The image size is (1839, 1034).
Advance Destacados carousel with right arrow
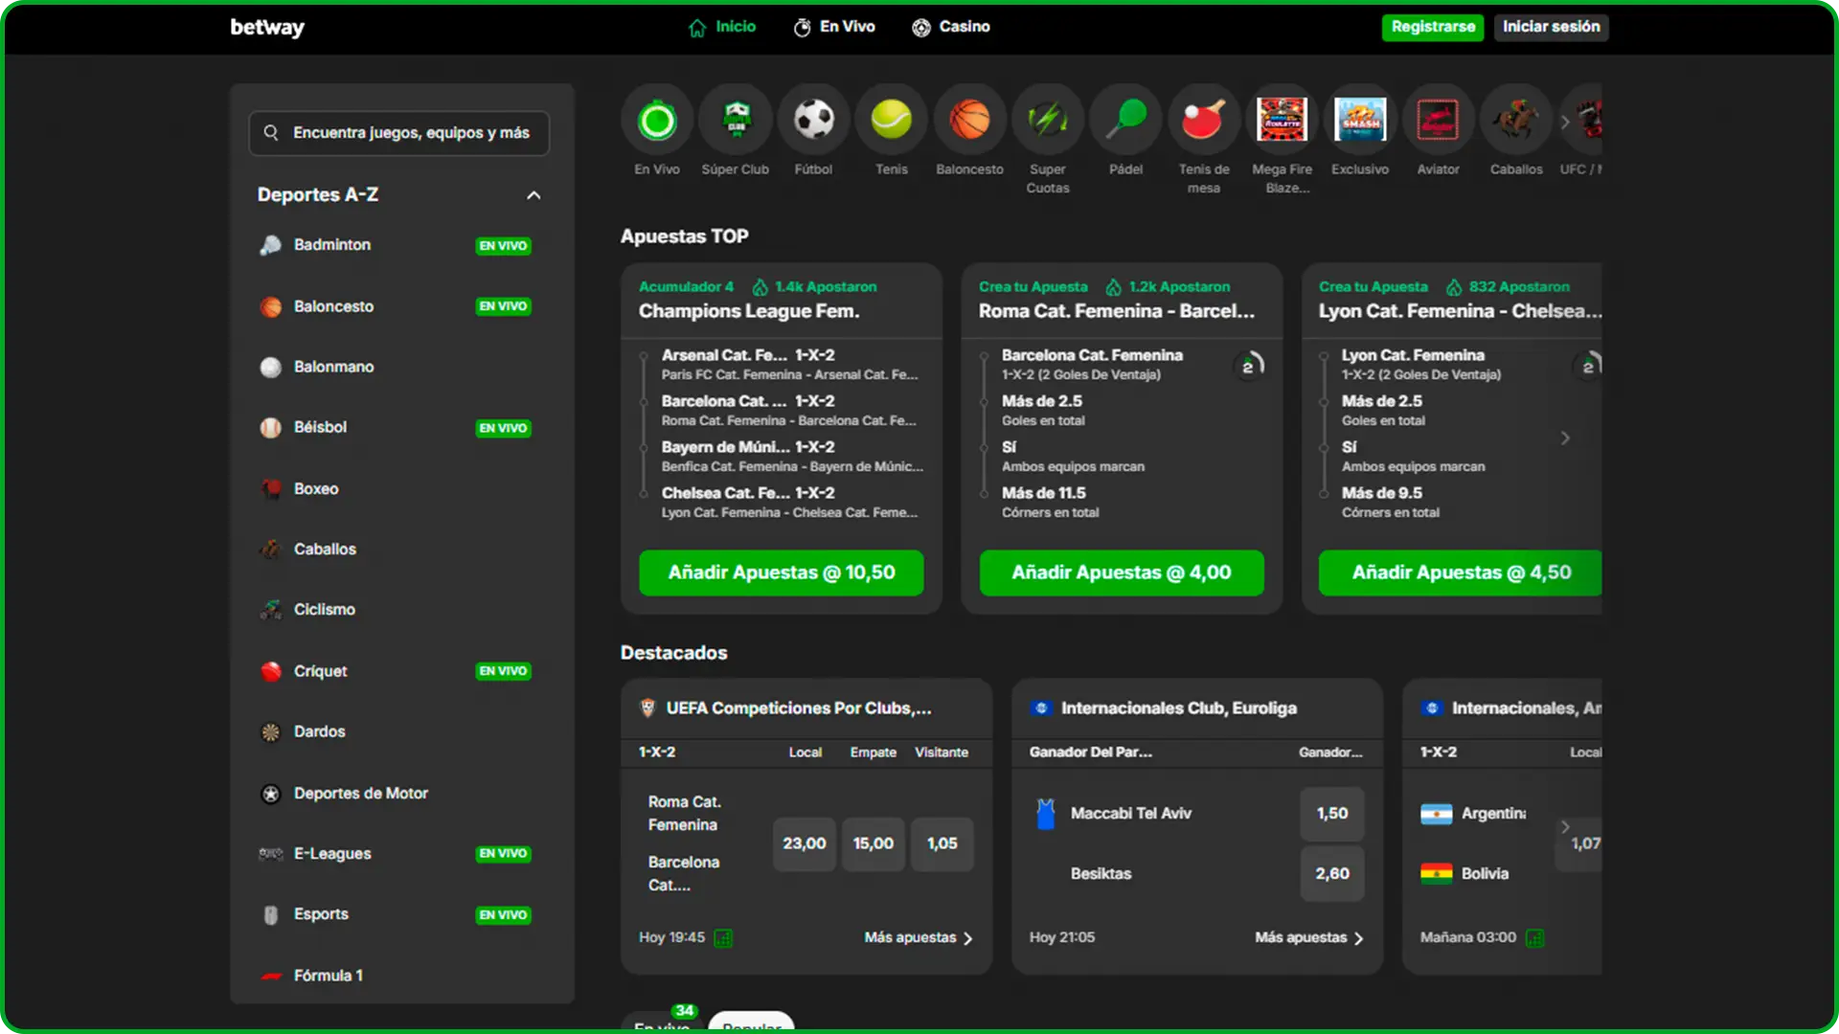point(1565,826)
